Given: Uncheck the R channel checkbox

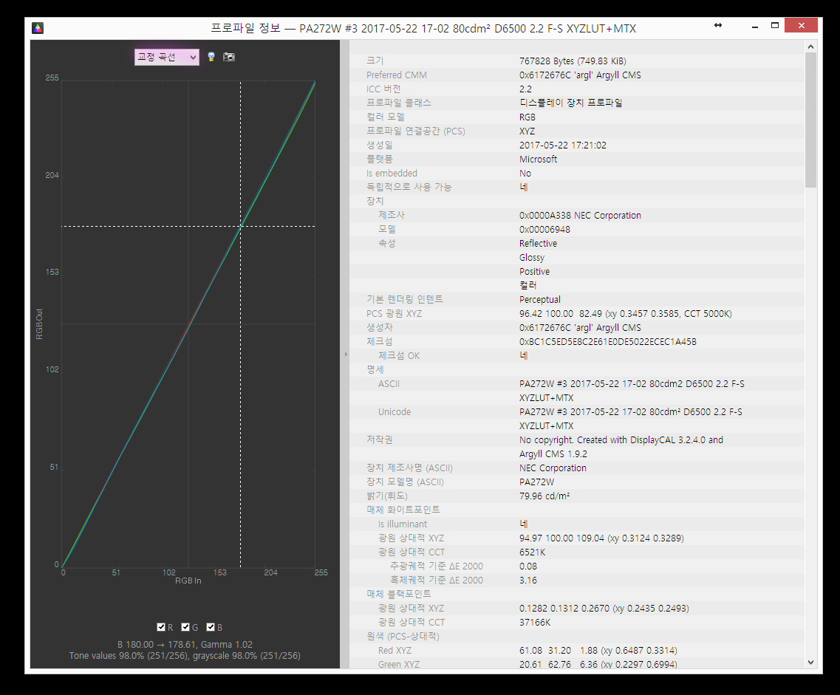Looking at the screenshot, I should (x=161, y=627).
